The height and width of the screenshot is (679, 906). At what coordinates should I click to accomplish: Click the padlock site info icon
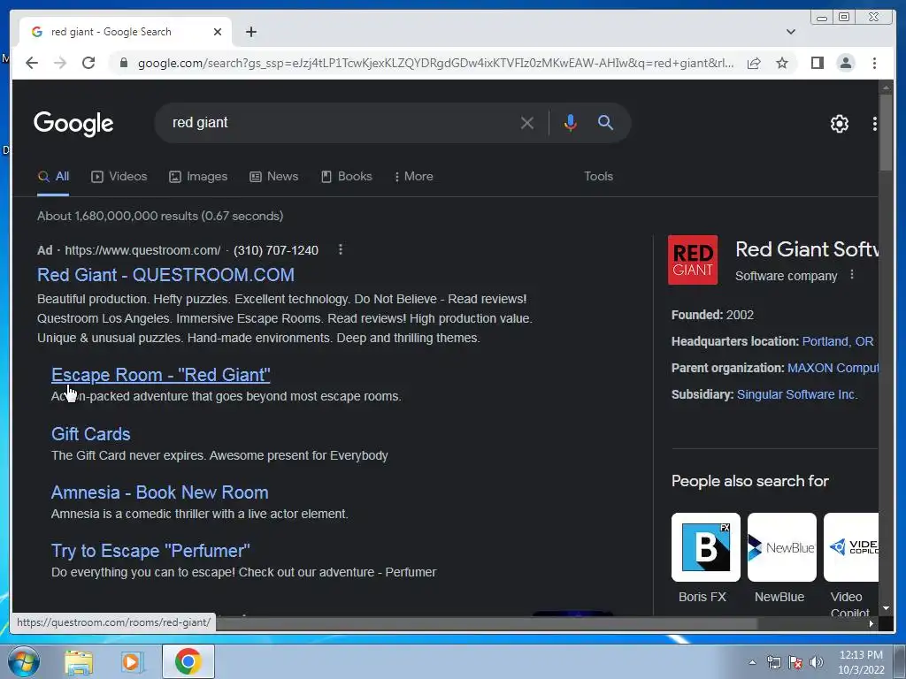pos(123,63)
